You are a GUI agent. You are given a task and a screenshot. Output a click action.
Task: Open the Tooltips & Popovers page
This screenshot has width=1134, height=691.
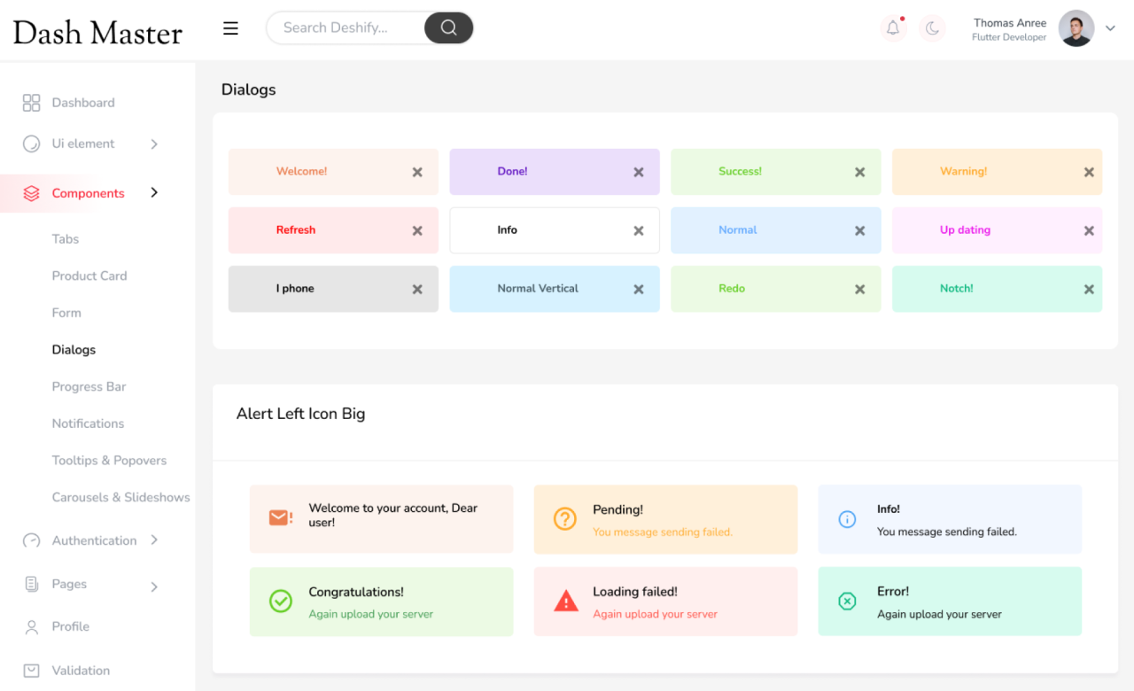click(x=109, y=460)
